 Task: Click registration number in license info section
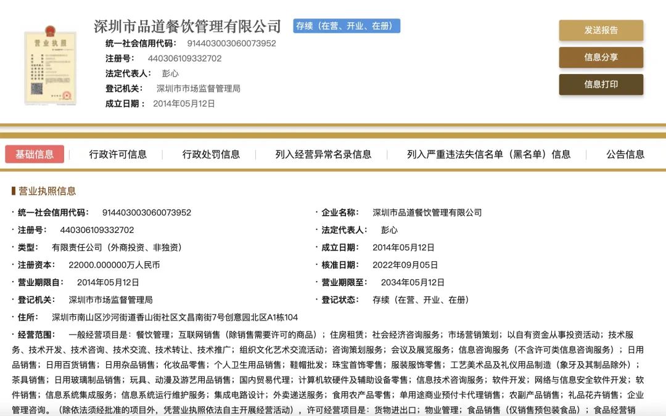97,230
